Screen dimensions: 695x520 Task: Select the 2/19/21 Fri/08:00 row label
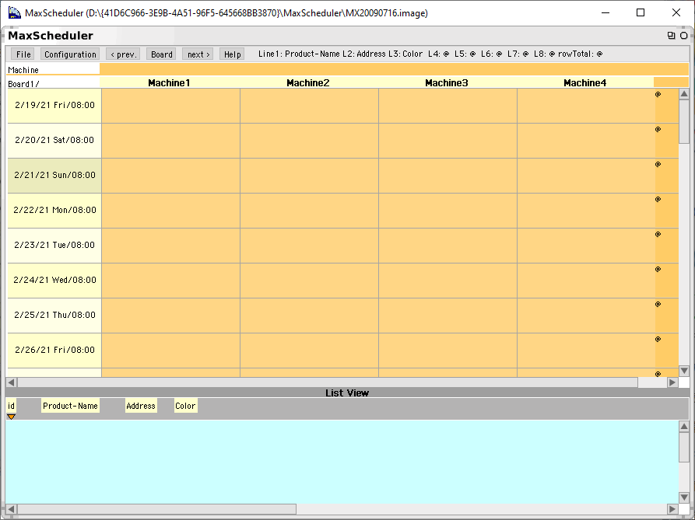[54, 106]
